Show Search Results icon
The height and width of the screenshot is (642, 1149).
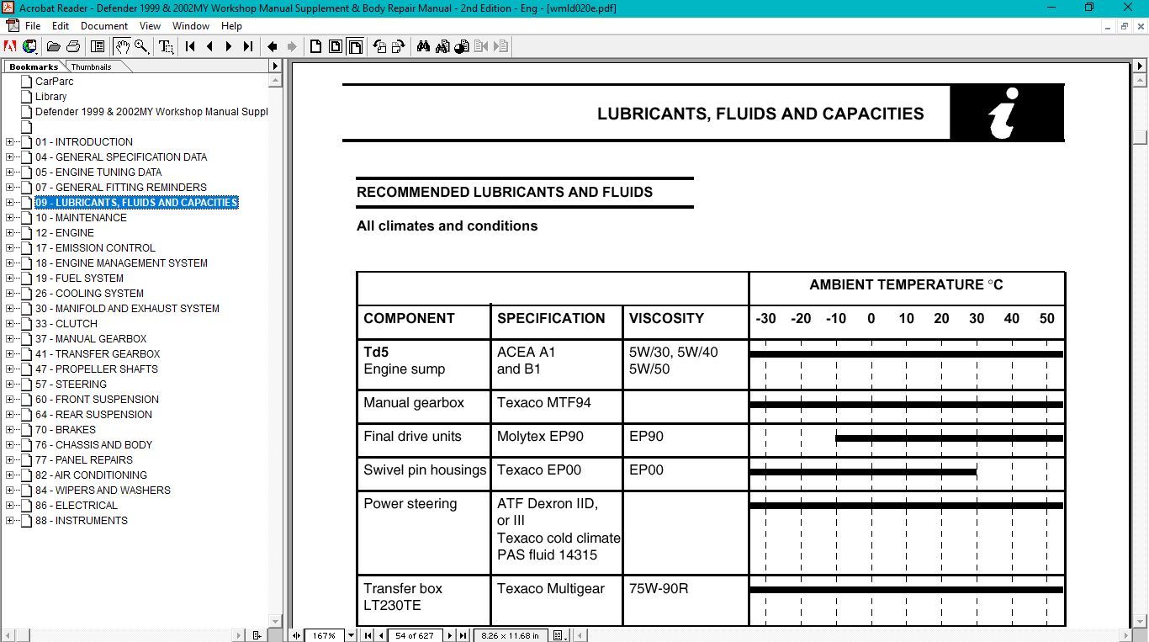462,46
